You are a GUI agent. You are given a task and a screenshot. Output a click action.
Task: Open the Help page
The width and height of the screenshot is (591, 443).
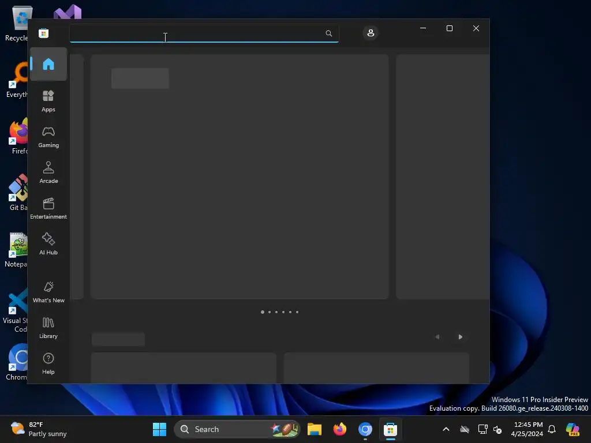(x=48, y=363)
